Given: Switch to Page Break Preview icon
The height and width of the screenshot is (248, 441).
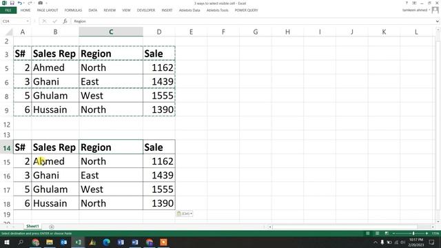Looking at the screenshot, I should 387,234.
